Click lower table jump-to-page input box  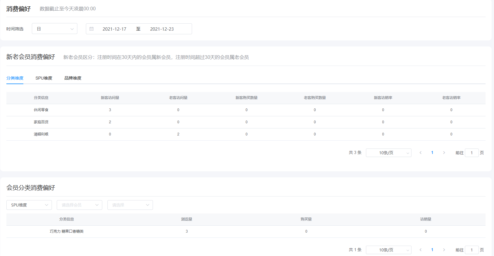pyautogui.click(x=472, y=250)
